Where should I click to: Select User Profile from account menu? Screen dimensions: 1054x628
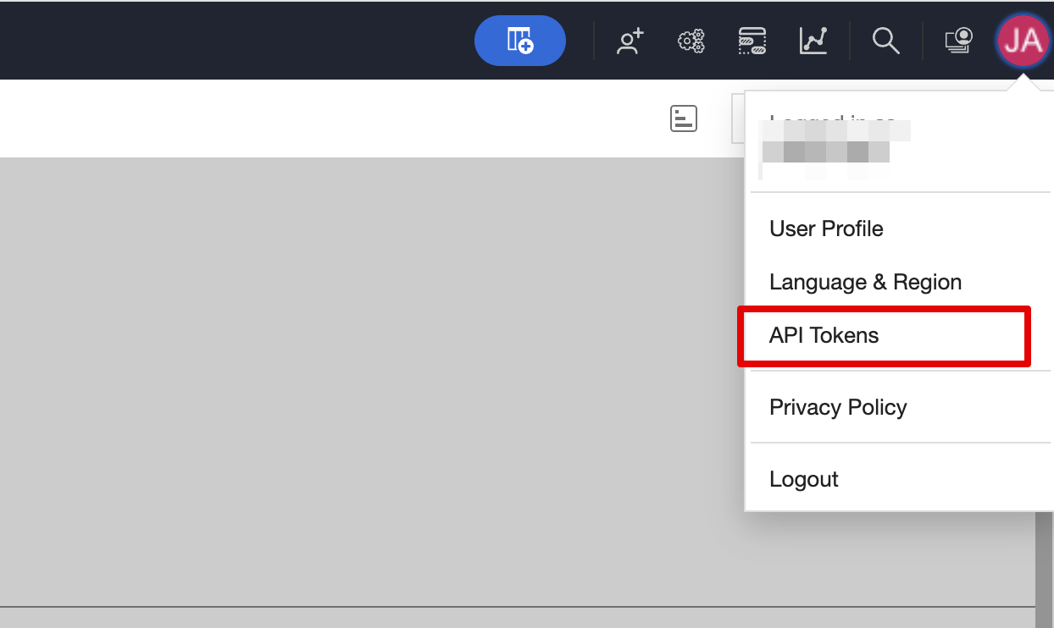(826, 229)
